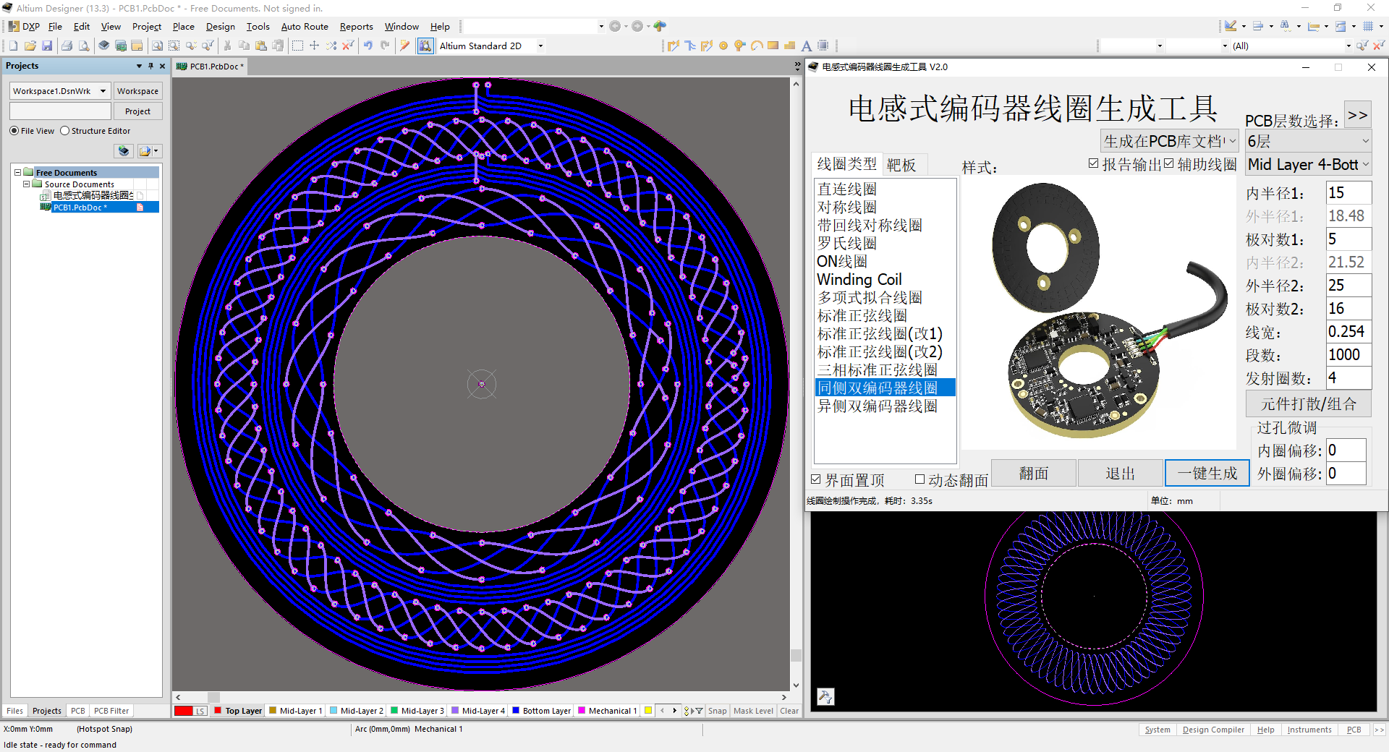This screenshot has height=752, width=1389.
Task: Select the File View radio button
Action: (14, 131)
